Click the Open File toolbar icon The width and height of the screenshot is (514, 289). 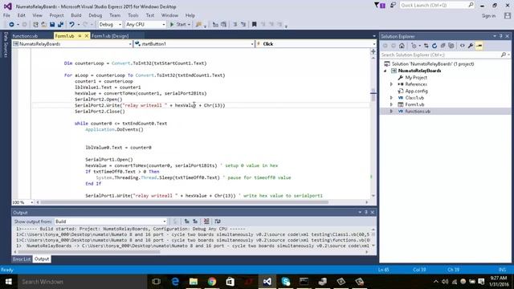click(43, 25)
